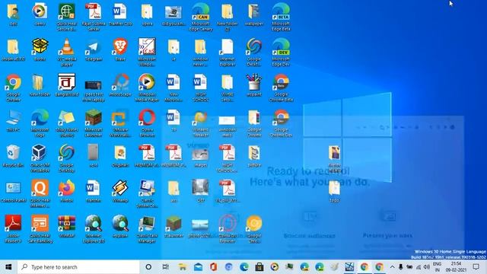The height and width of the screenshot is (274, 487).
Task: Select the Microsoft Edge Canary shortcut
Action: coord(201,17)
